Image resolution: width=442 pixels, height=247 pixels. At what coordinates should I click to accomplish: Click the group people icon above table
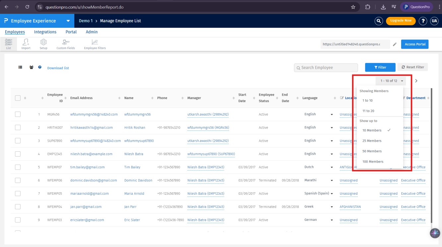pos(31,67)
